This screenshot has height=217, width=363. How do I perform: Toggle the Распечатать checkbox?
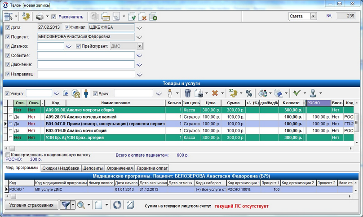[54, 17]
